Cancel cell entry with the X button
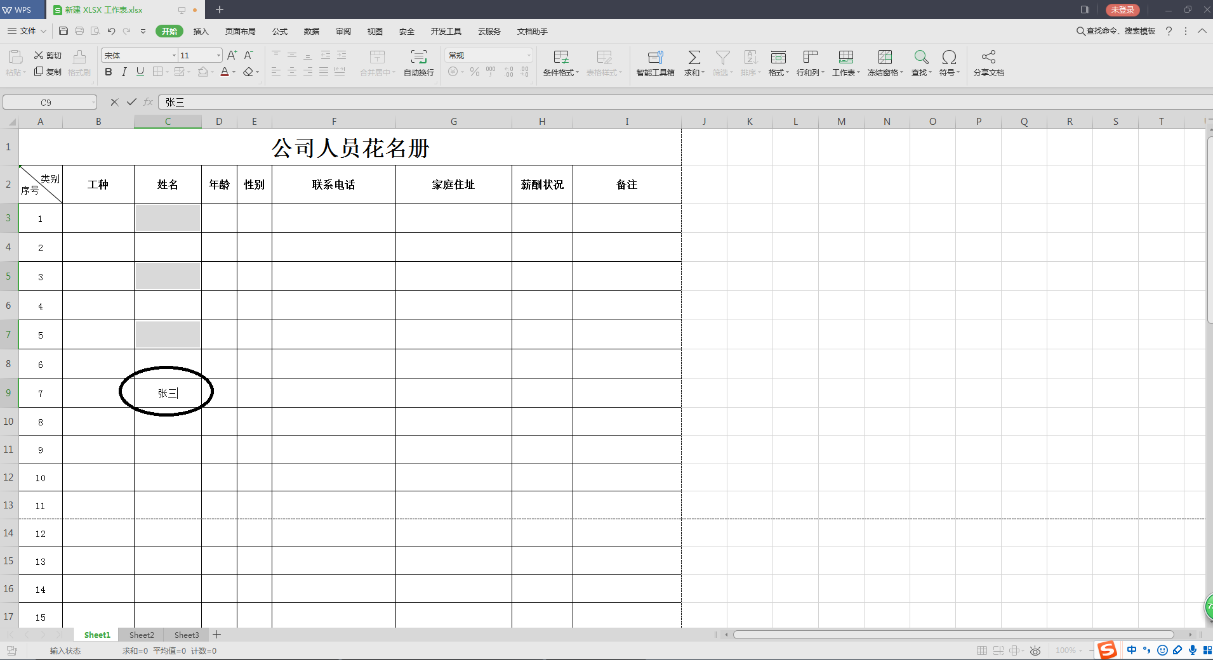Viewport: 1213px width, 660px height. (114, 102)
